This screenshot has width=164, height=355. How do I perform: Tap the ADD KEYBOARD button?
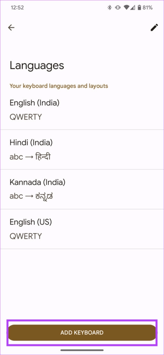click(82, 332)
